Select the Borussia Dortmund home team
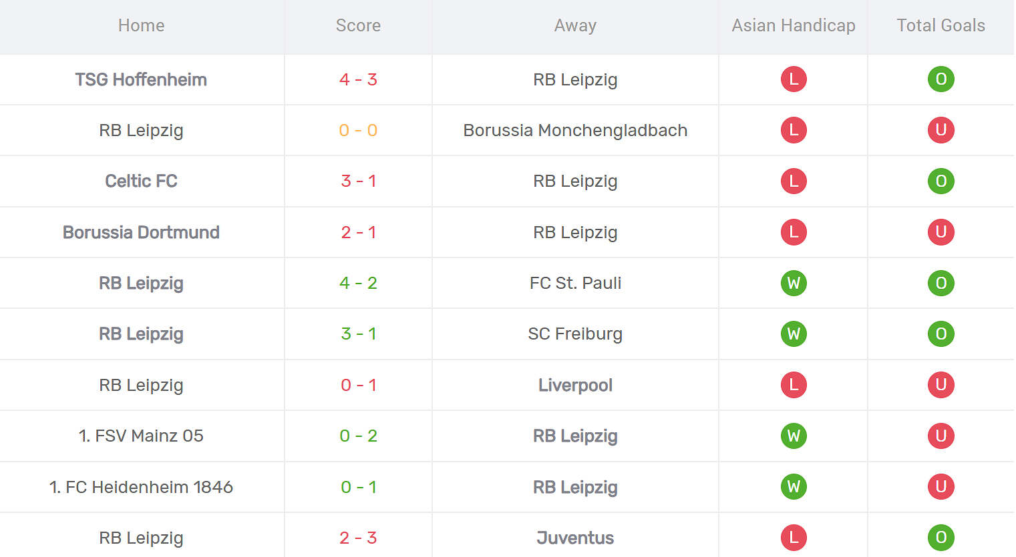This screenshot has height=557, width=1016. click(141, 232)
